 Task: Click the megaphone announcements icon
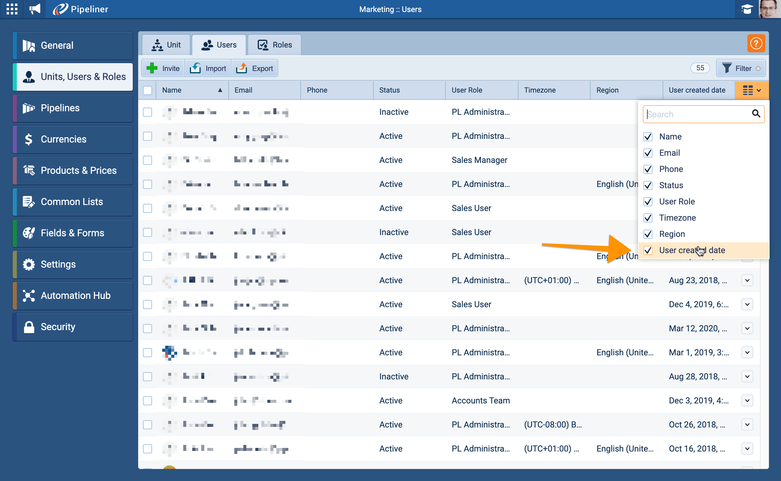[x=35, y=9]
